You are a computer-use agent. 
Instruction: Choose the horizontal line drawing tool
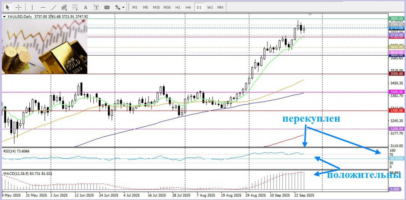pyautogui.click(x=42, y=7)
